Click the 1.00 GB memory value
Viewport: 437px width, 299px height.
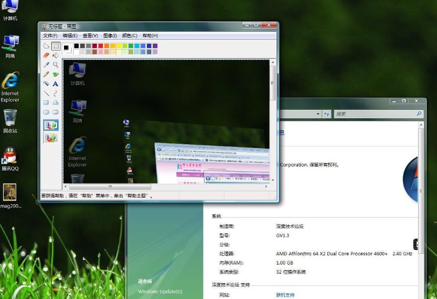click(285, 263)
